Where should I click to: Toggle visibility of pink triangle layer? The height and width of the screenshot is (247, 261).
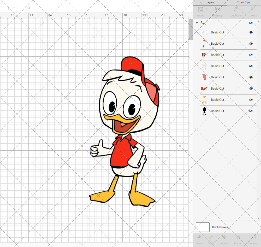[x=251, y=55]
